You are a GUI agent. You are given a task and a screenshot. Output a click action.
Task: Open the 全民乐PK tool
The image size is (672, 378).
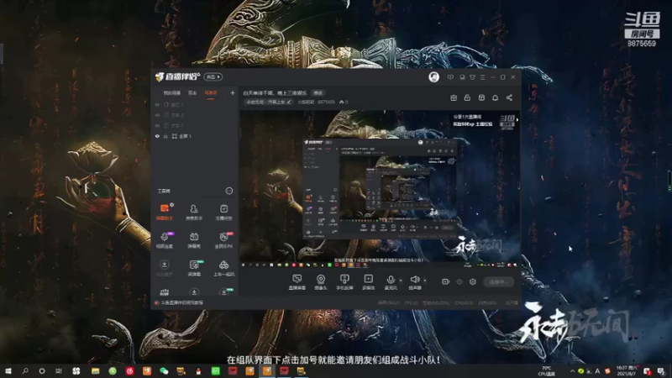click(223, 240)
